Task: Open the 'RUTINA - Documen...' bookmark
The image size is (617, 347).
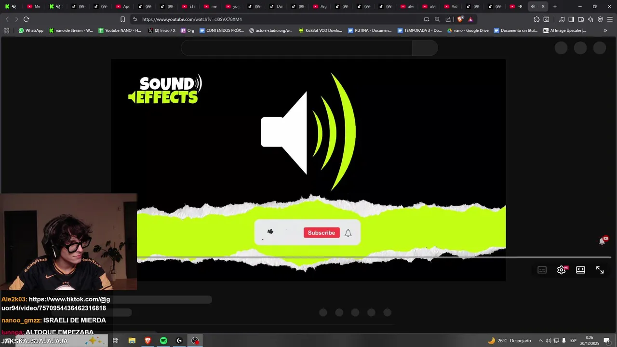Action: (x=370, y=30)
